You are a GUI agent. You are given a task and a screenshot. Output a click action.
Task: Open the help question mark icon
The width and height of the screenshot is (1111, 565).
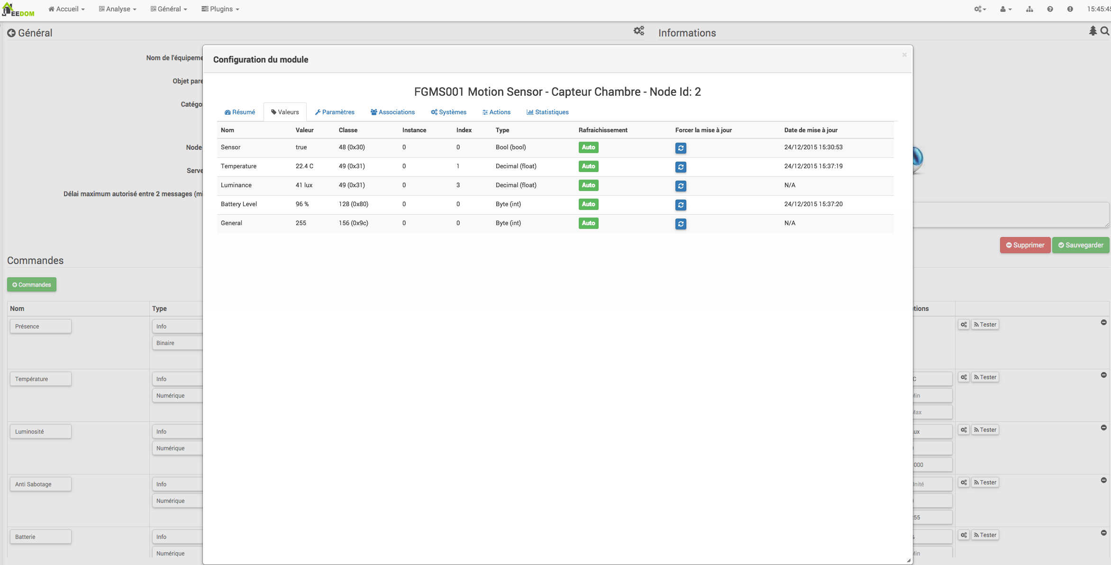click(1050, 9)
